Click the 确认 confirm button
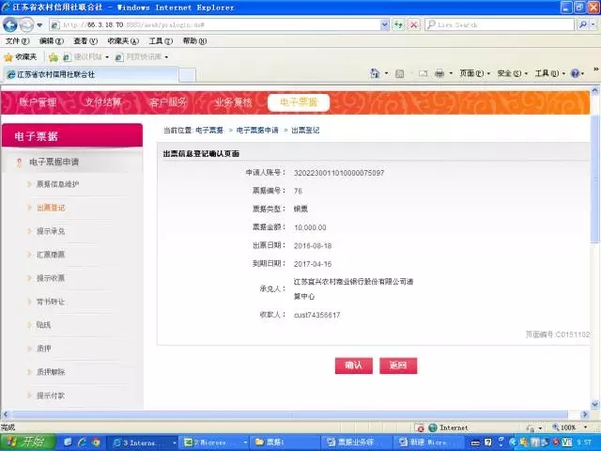The width and height of the screenshot is (601, 451). coord(353,365)
